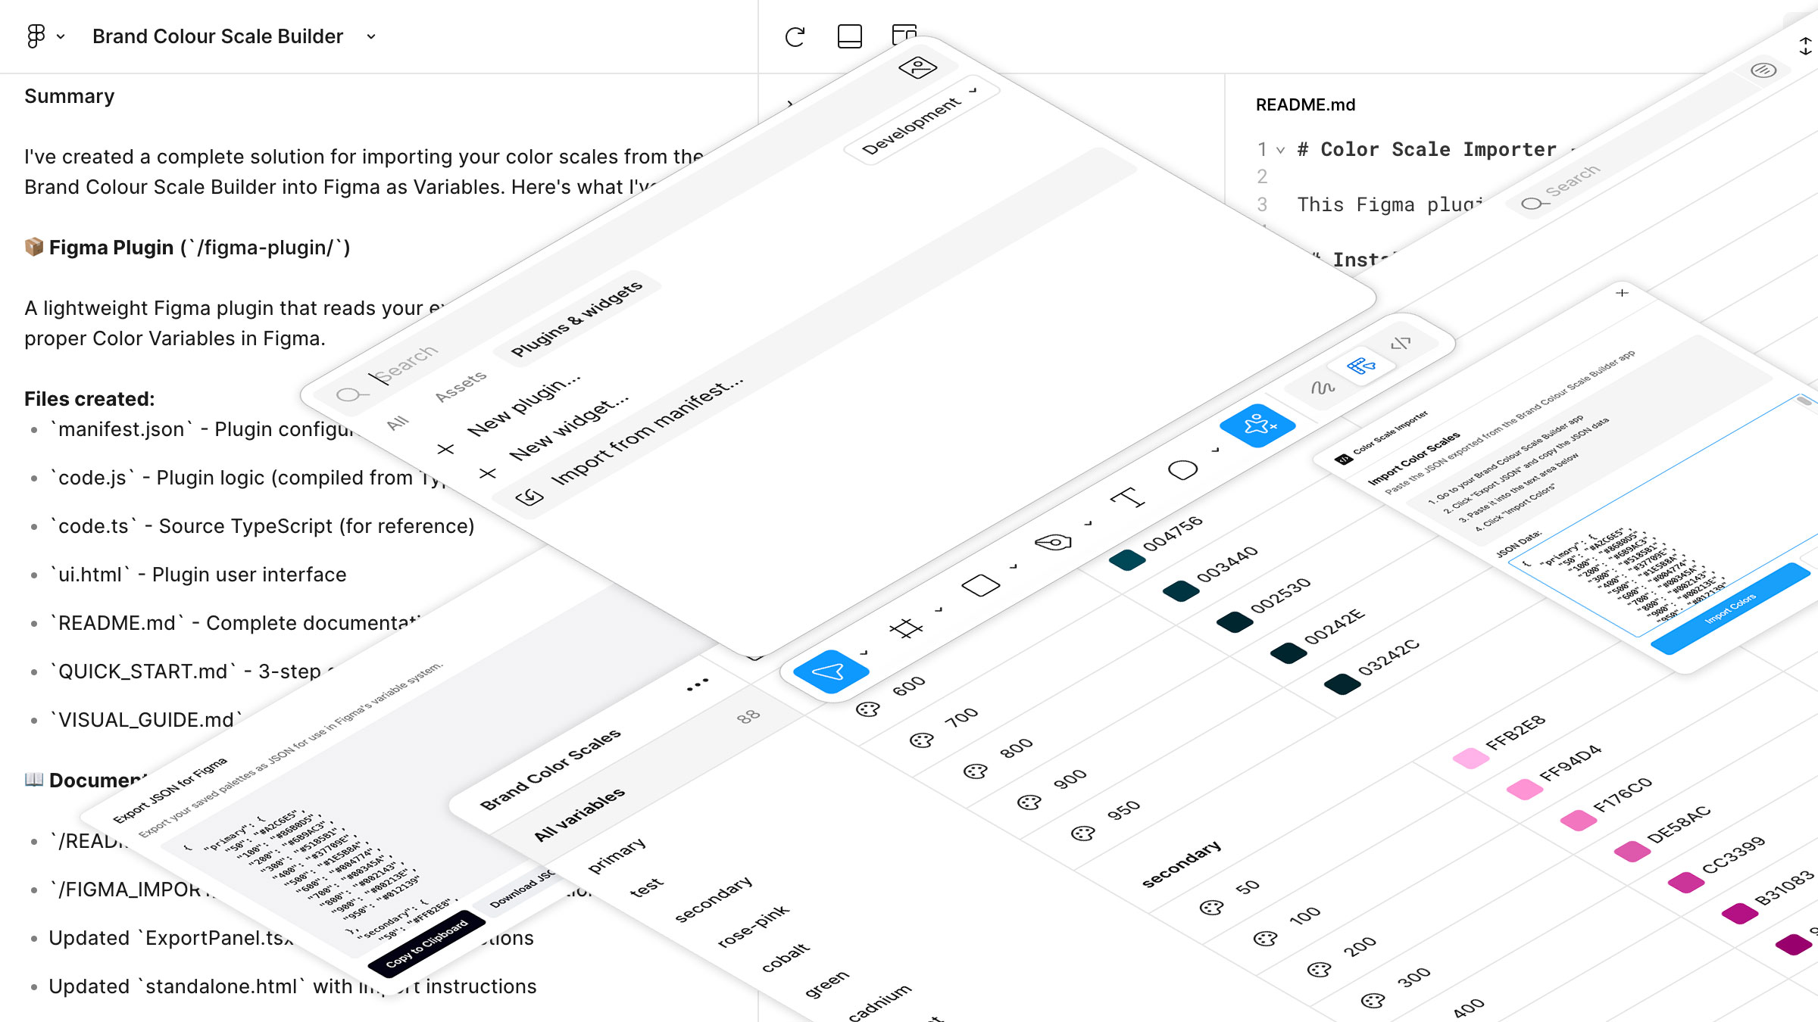1818x1022 pixels.
Task: Click the 004756 color swatch
Action: 1127,560
